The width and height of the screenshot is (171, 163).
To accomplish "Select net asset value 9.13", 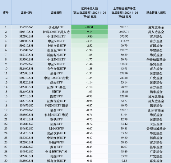I will 124,161.
